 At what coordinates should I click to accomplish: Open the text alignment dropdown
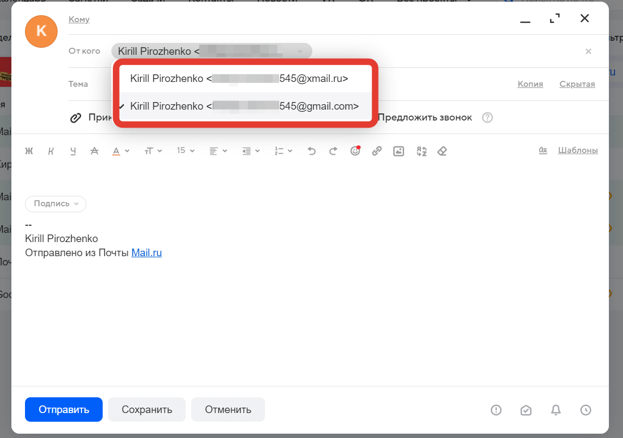tap(218, 151)
